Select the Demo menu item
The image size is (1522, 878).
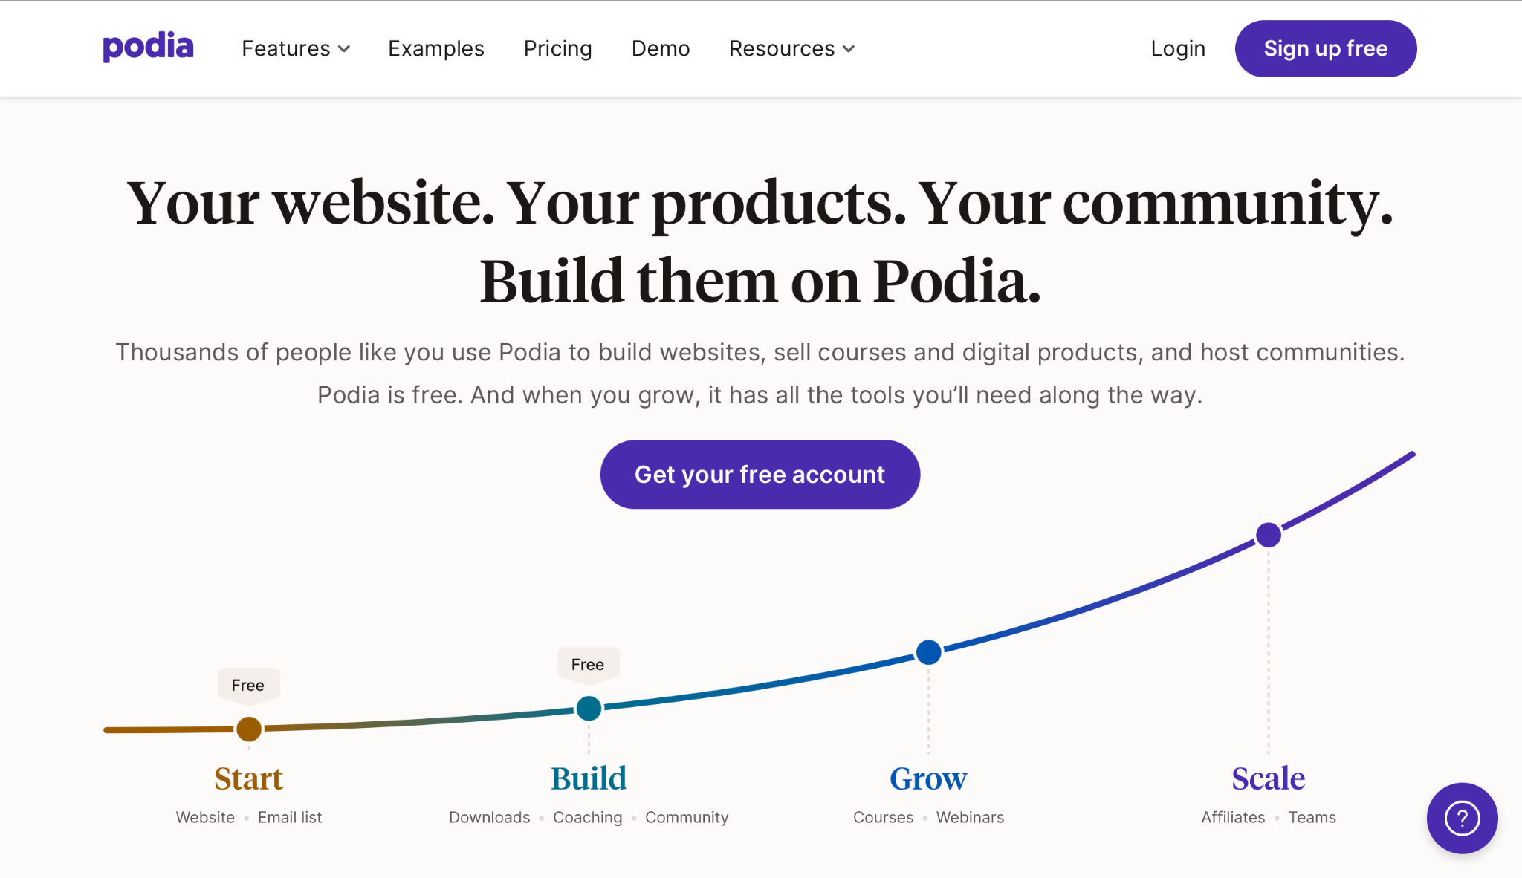pyautogui.click(x=660, y=48)
